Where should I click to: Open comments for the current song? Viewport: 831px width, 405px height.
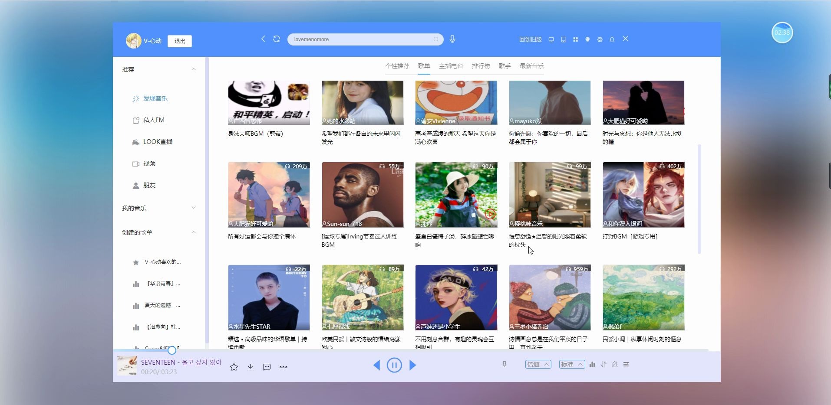(267, 367)
